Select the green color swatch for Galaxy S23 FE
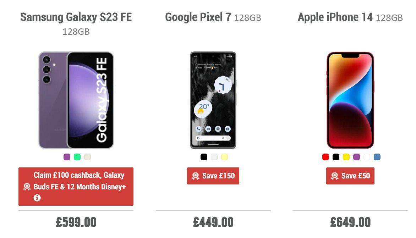Image resolution: width=416 pixels, height=238 pixels. pos(76,156)
